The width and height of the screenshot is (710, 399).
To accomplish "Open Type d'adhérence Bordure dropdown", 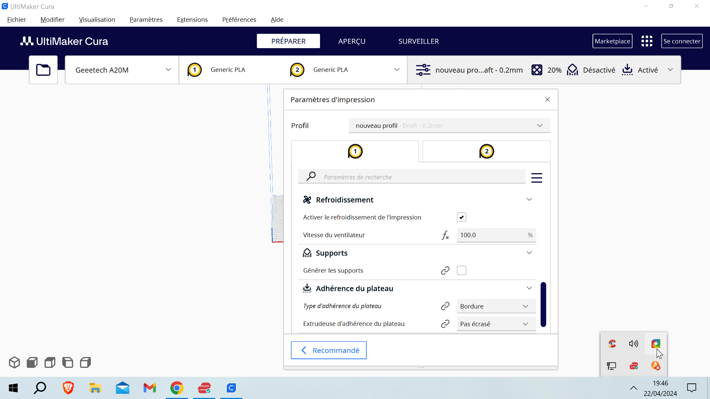I will pyautogui.click(x=496, y=306).
